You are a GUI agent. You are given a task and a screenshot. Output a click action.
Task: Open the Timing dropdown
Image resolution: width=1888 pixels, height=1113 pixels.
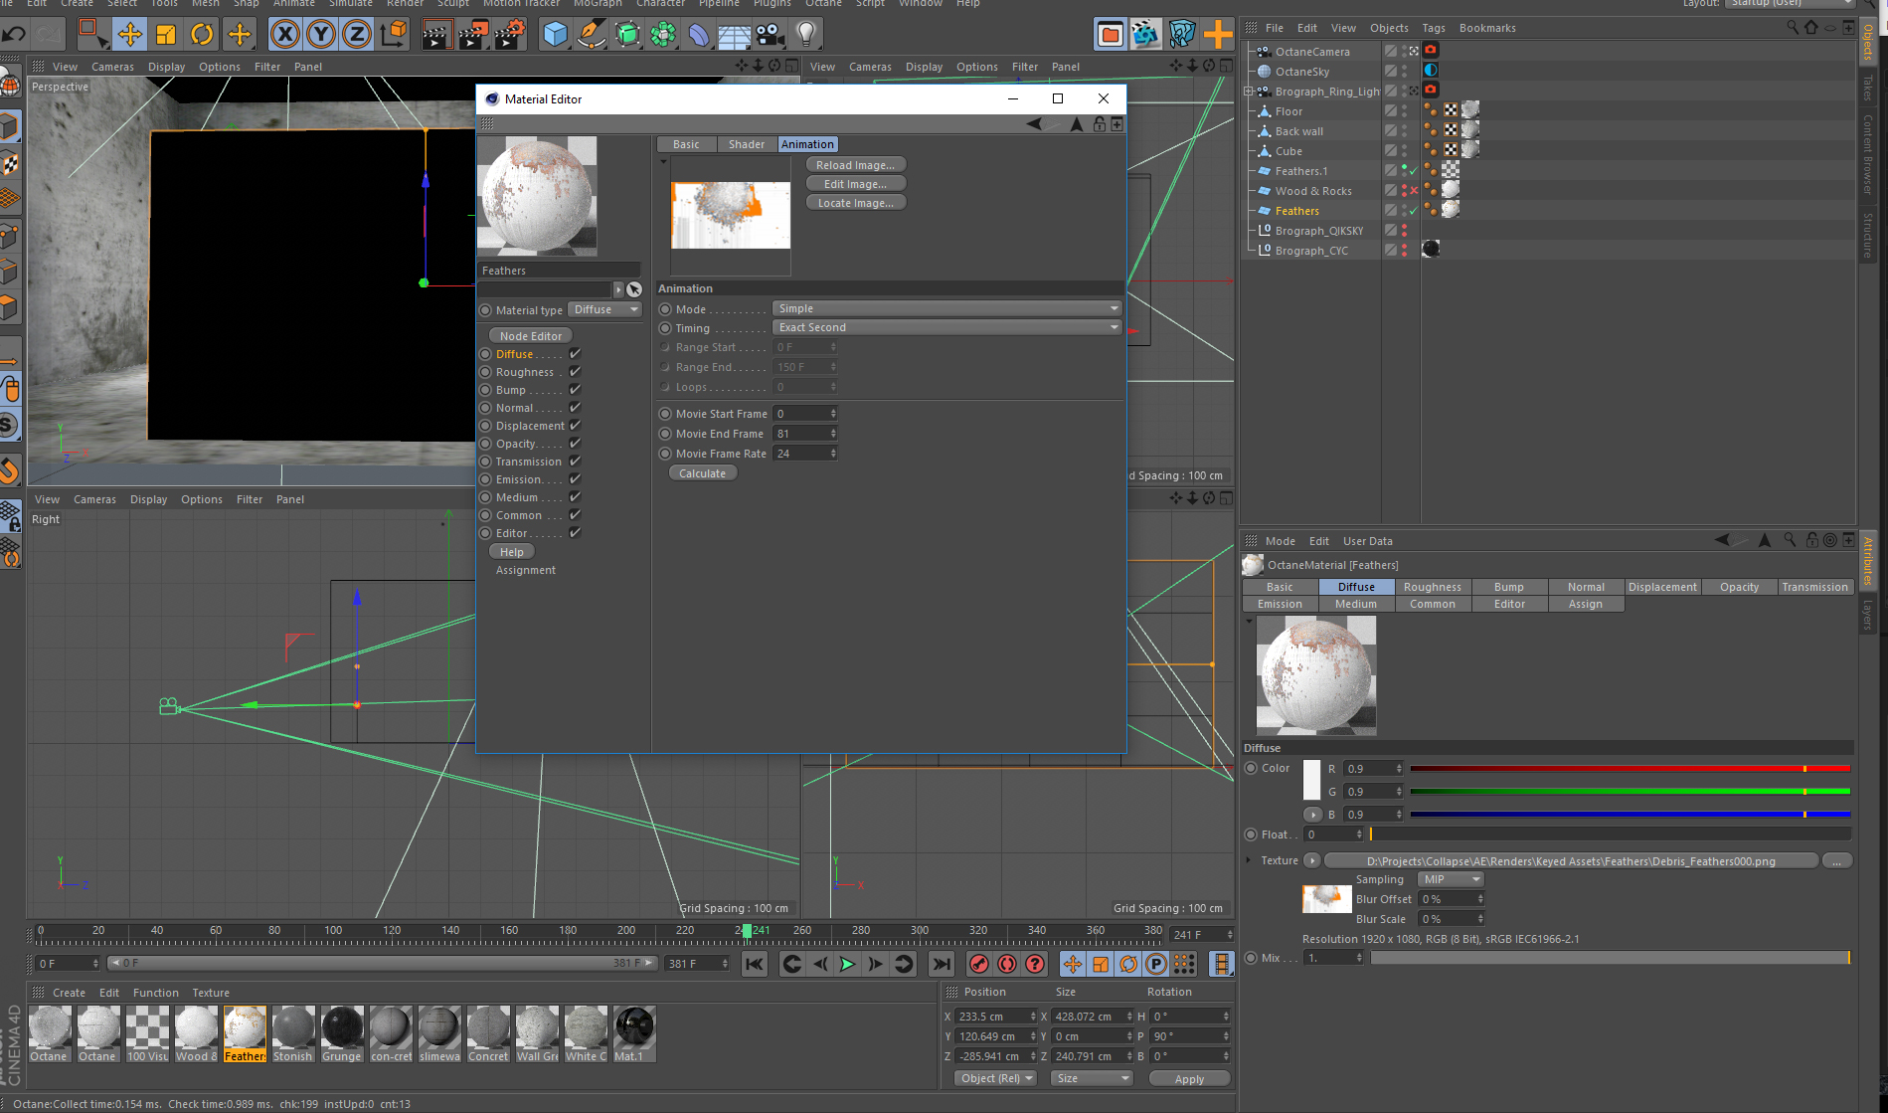[946, 328]
